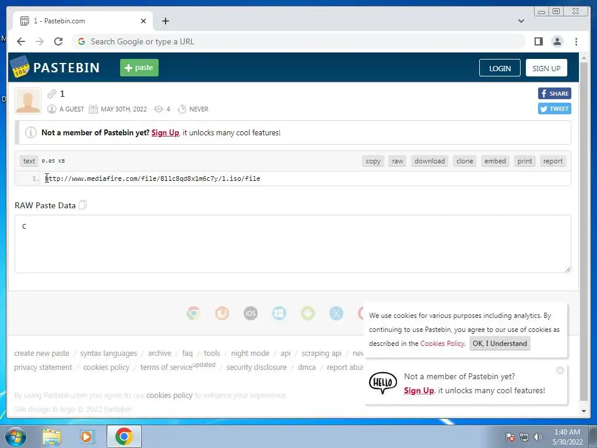The height and width of the screenshot is (448, 597).
Task: Click the Windows app icon
Action: tap(279, 313)
